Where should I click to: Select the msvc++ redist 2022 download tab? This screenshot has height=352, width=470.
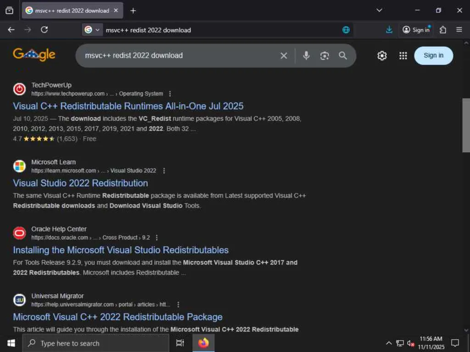pyautogui.click(x=72, y=11)
